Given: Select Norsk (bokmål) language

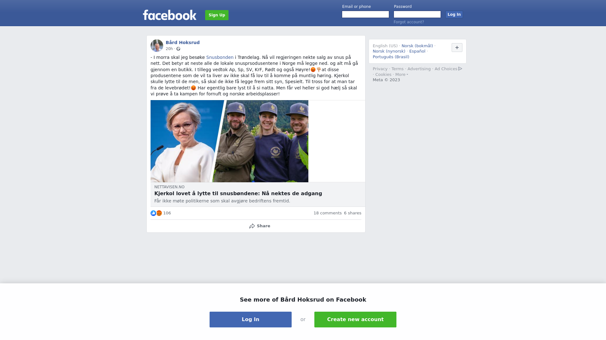Looking at the screenshot, I should click(x=417, y=46).
